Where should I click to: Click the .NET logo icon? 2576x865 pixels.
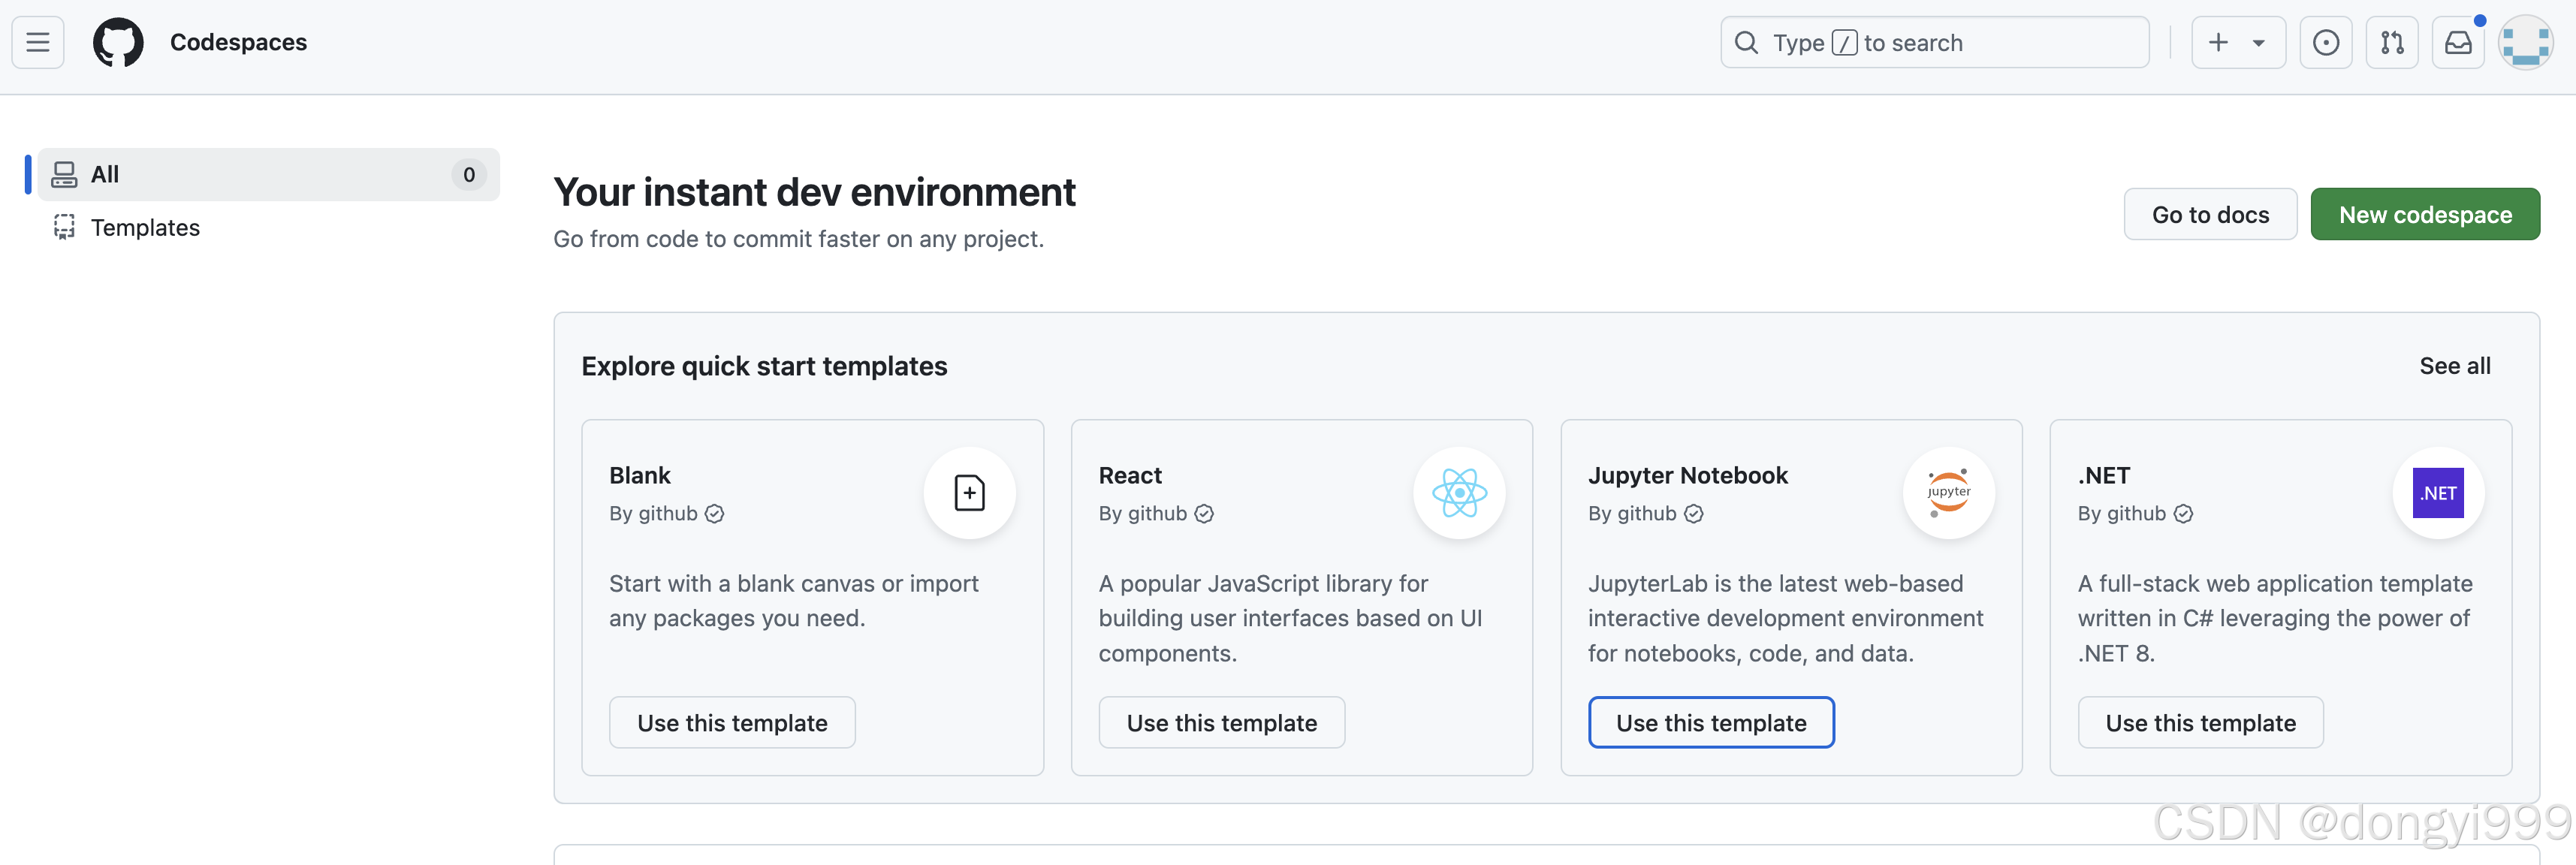[x=2437, y=493]
